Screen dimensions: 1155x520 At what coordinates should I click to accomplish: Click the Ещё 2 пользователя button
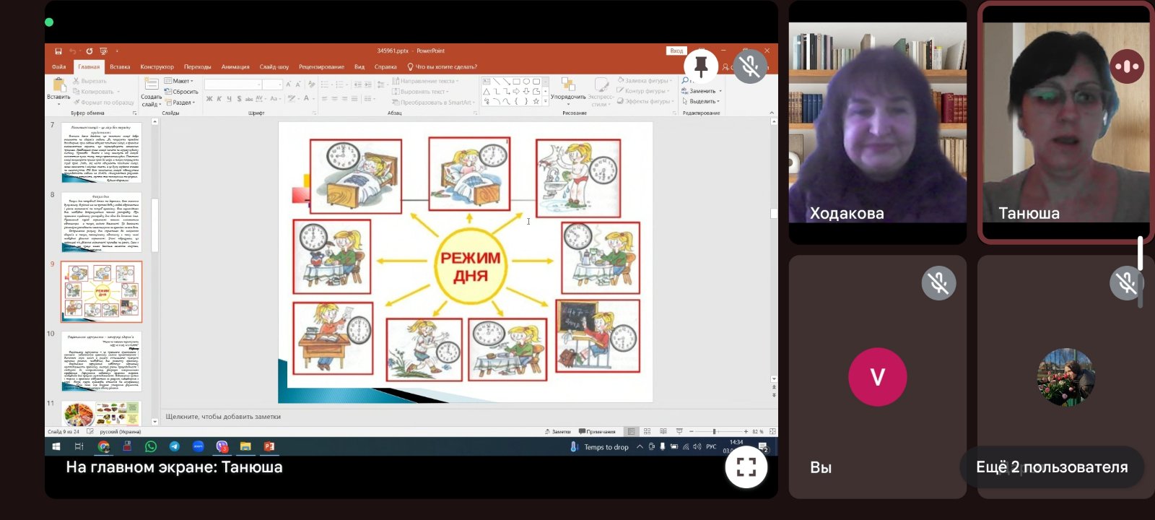click(1051, 467)
